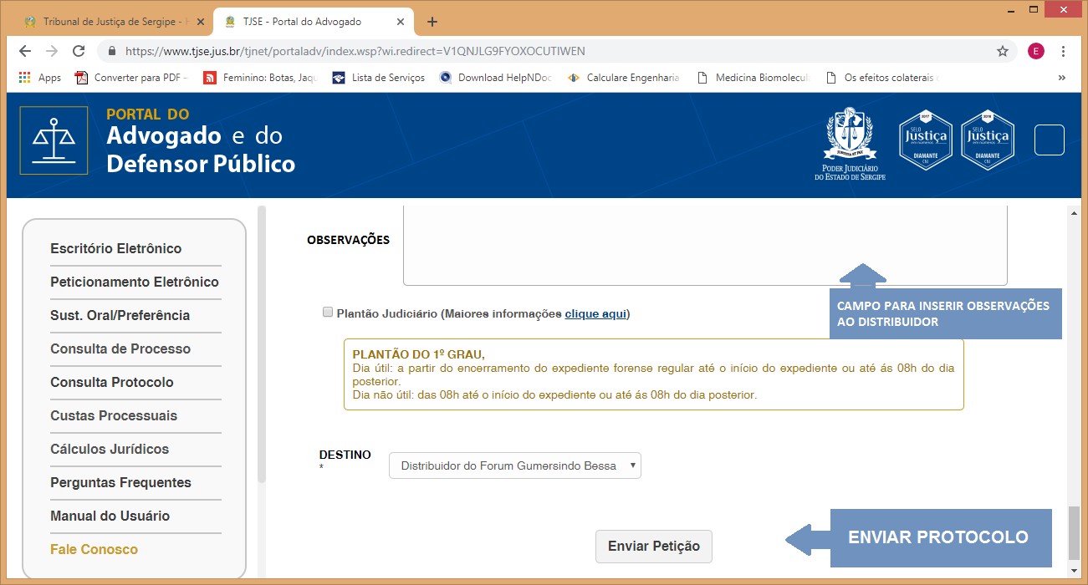Select Consulta de Processo in the sidebar
This screenshot has height=585, width=1088.
pyautogui.click(x=120, y=348)
